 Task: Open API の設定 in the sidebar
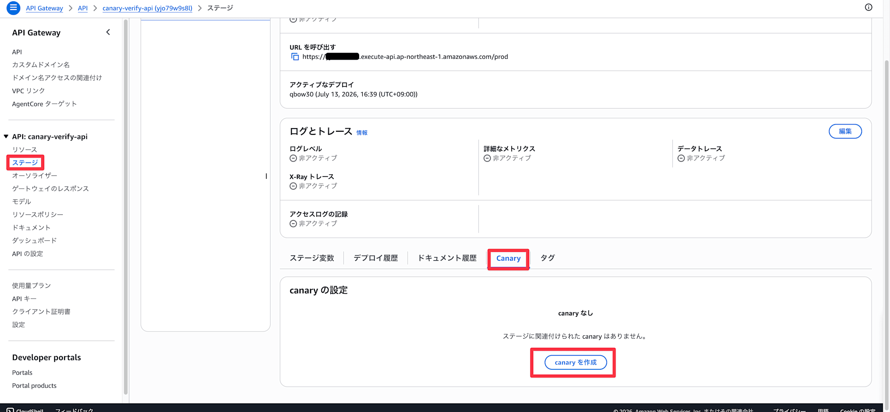click(28, 254)
